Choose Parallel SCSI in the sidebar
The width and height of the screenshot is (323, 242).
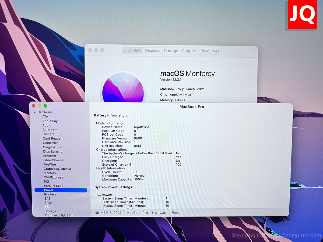54,186
